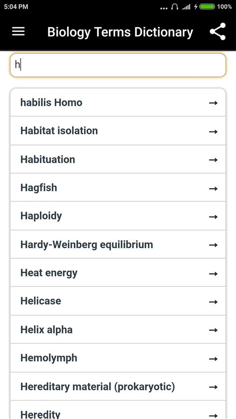Tap arrow next to Helicase
The image size is (236, 419).
pyautogui.click(x=213, y=302)
